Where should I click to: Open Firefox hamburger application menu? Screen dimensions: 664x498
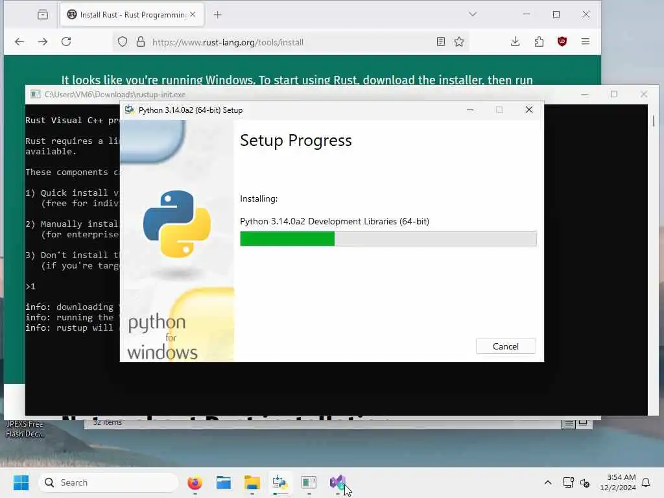586,41
